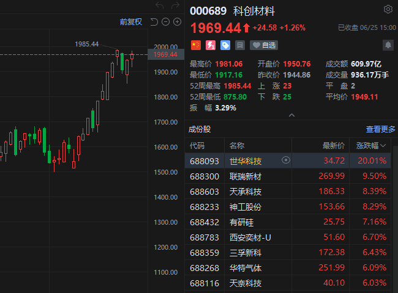Open the settings gear icon
This screenshot has height=293, width=398.
click(x=388, y=9)
